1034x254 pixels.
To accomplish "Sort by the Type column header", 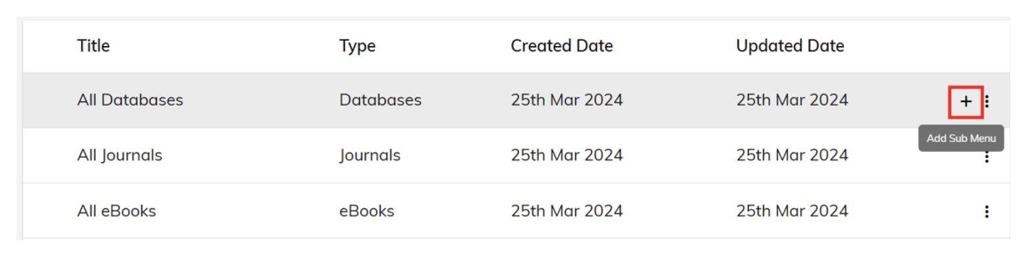I will pos(357,46).
